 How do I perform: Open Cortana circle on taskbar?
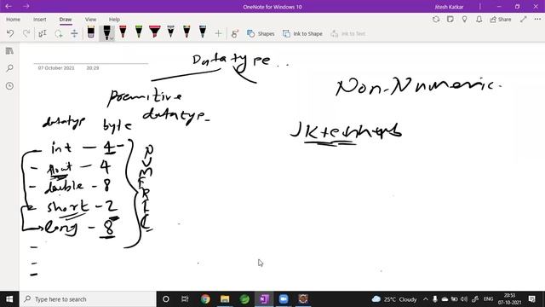pyautogui.click(x=166, y=299)
